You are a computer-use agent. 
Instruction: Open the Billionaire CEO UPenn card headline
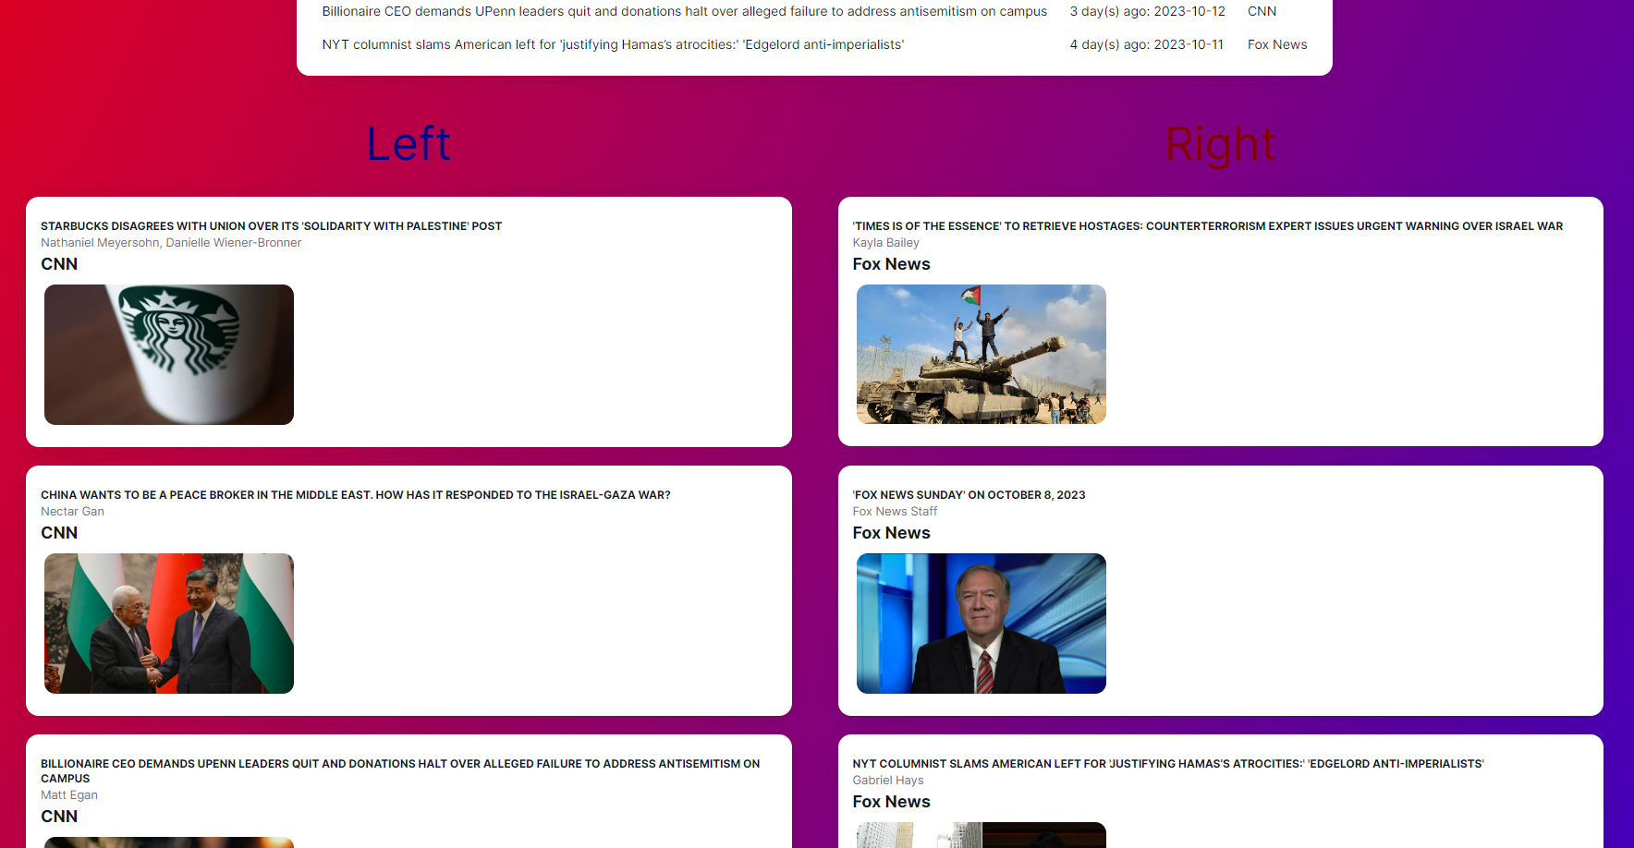click(x=400, y=771)
